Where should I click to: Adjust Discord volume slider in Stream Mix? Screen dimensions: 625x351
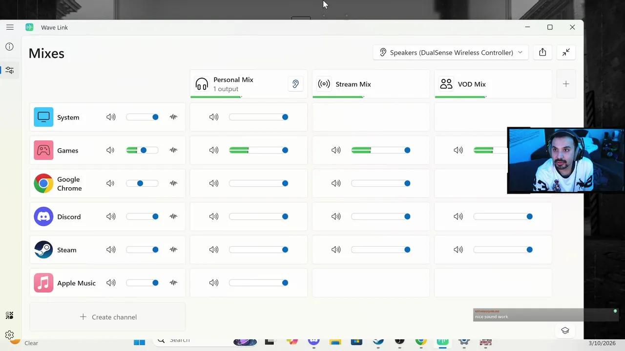381,216
